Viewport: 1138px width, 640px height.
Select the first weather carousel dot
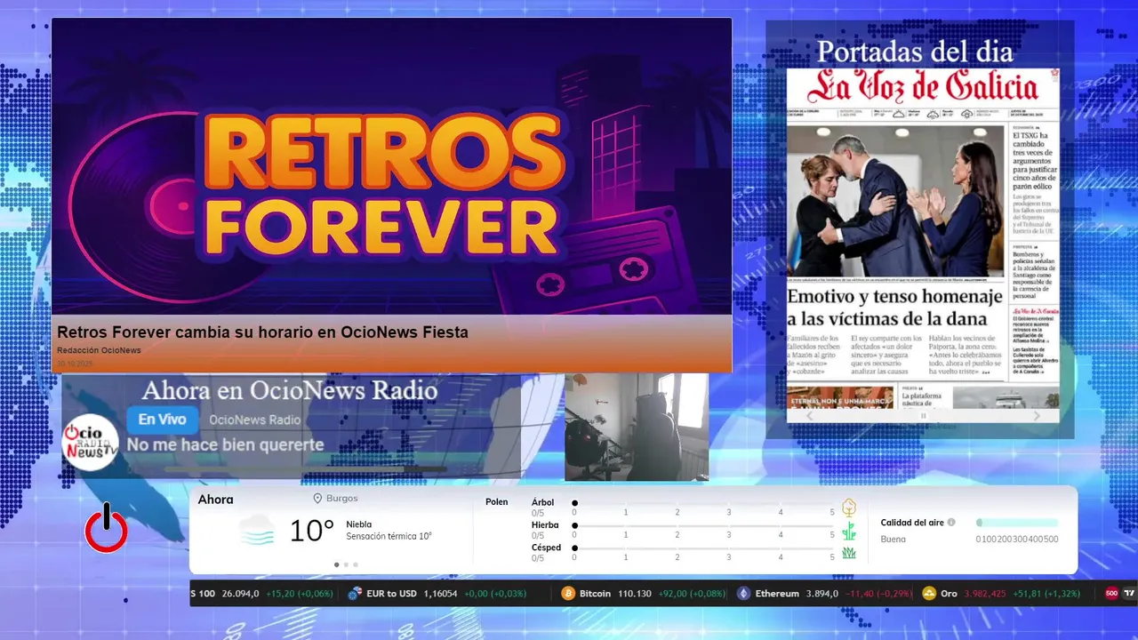click(336, 564)
